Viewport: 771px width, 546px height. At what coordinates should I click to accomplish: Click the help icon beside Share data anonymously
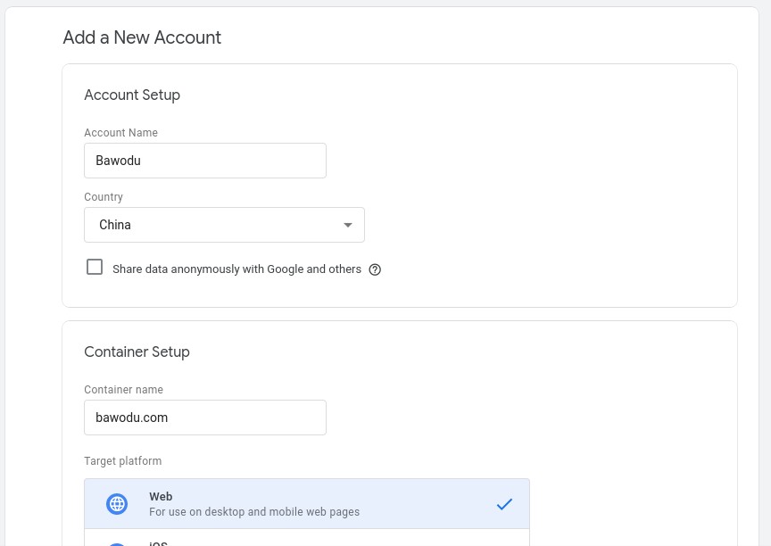tap(375, 269)
